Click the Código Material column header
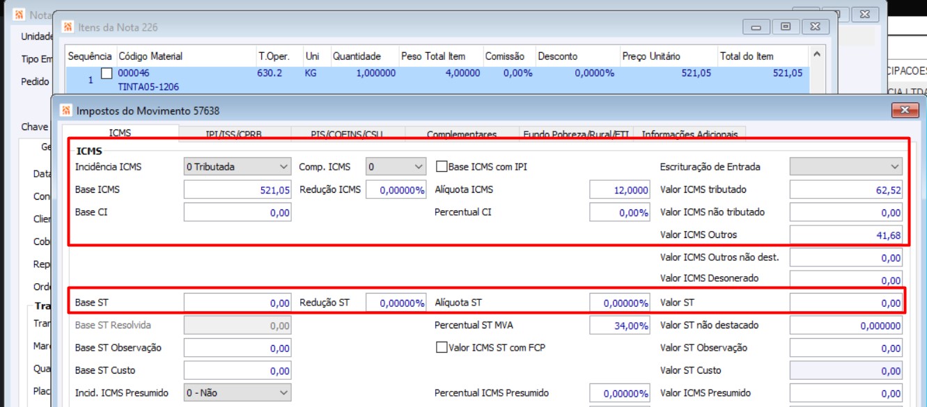The image size is (927, 407). (x=185, y=56)
